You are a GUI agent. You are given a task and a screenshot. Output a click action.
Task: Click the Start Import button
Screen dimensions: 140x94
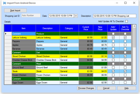coord(15,11)
